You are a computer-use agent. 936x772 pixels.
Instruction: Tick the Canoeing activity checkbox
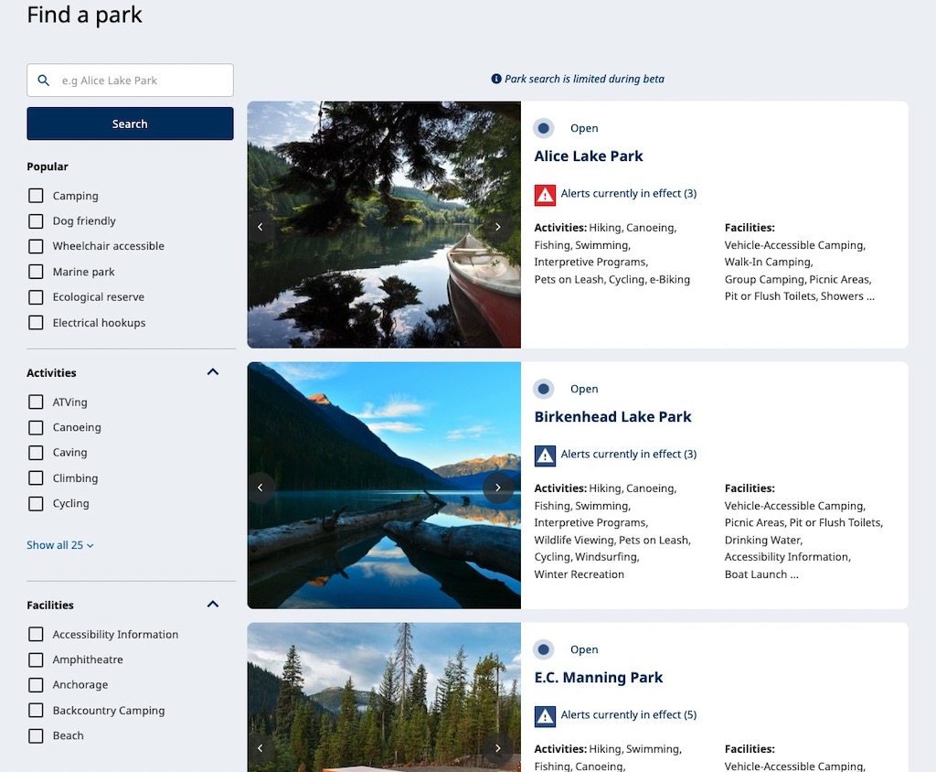[36, 427]
